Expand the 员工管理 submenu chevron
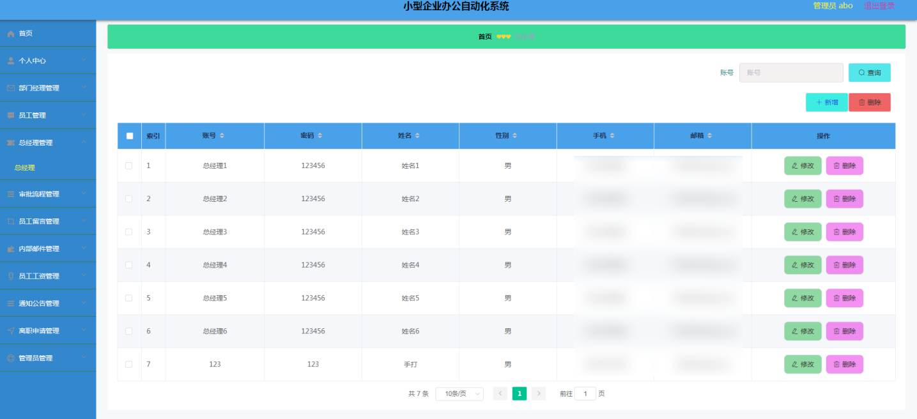 pos(84,116)
